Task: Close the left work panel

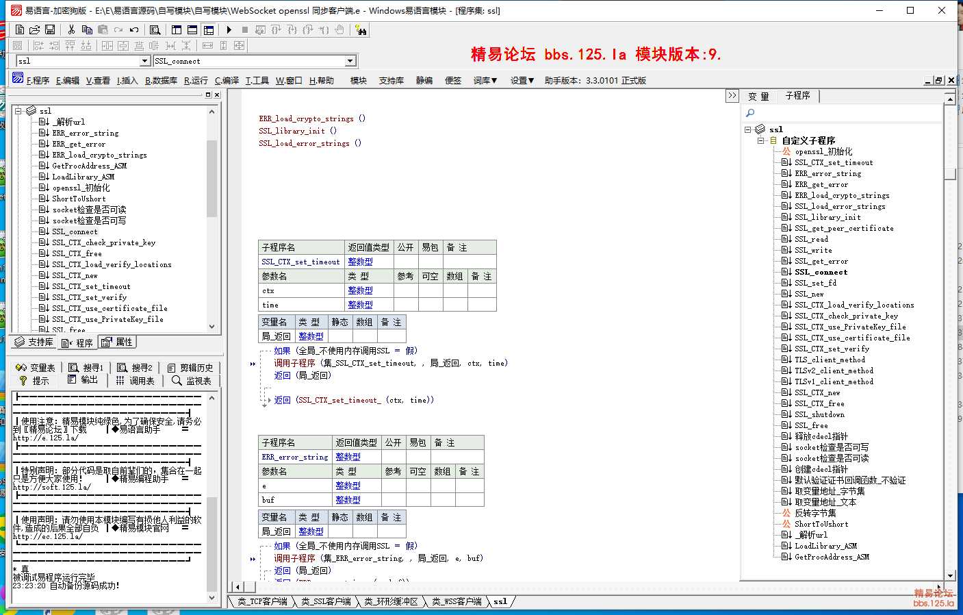Action: point(217,95)
